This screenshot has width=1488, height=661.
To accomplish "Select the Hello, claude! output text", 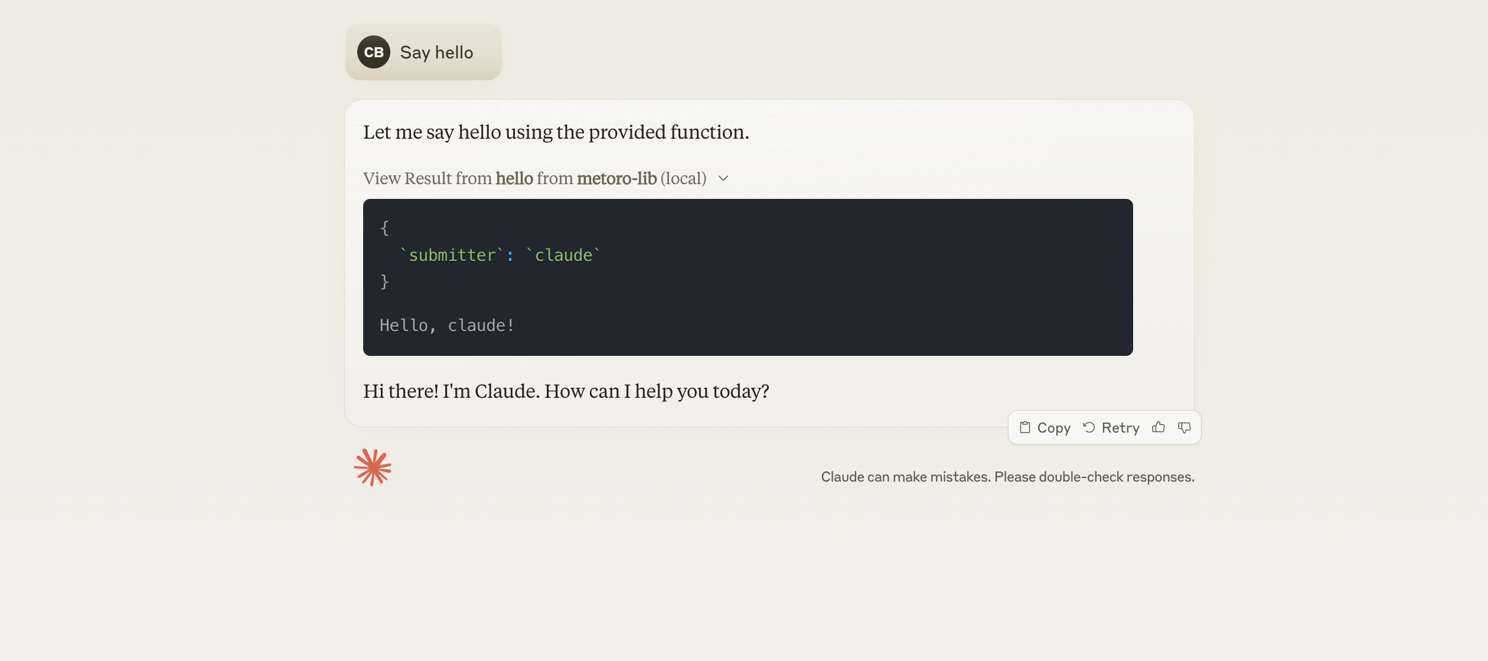I will 446,325.
